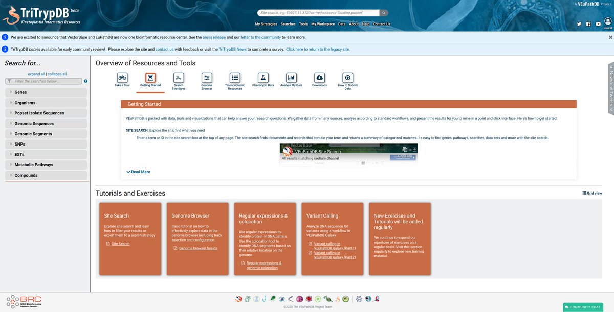Screen dimensions: 614x312
Task: Expand the ESTs search category
Action: click(x=46, y=154)
